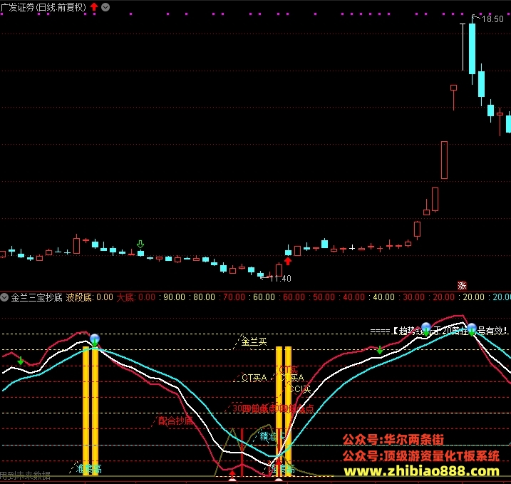Expand the 金兰三宝抄底 indicator panel menu
Image resolution: width=511 pixels, height=484 pixels.
tap(4, 297)
